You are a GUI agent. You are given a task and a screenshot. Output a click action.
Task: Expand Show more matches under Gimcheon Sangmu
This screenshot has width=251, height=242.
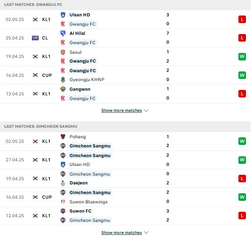pyautogui.click(x=122, y=232)
